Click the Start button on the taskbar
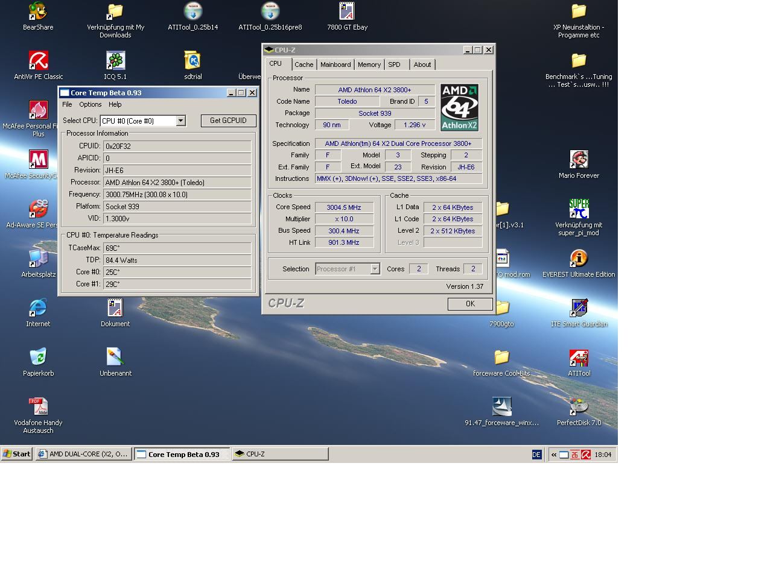 click(17, 454)
